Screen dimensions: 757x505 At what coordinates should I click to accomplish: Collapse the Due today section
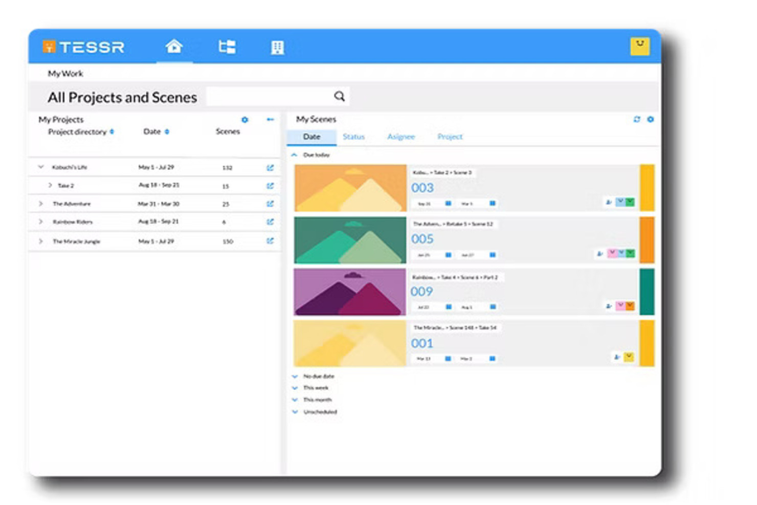(x=294, y=155)
